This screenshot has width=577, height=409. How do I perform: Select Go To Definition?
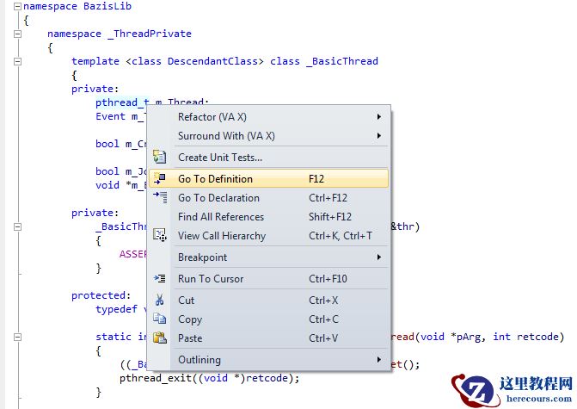coord(268,179)
